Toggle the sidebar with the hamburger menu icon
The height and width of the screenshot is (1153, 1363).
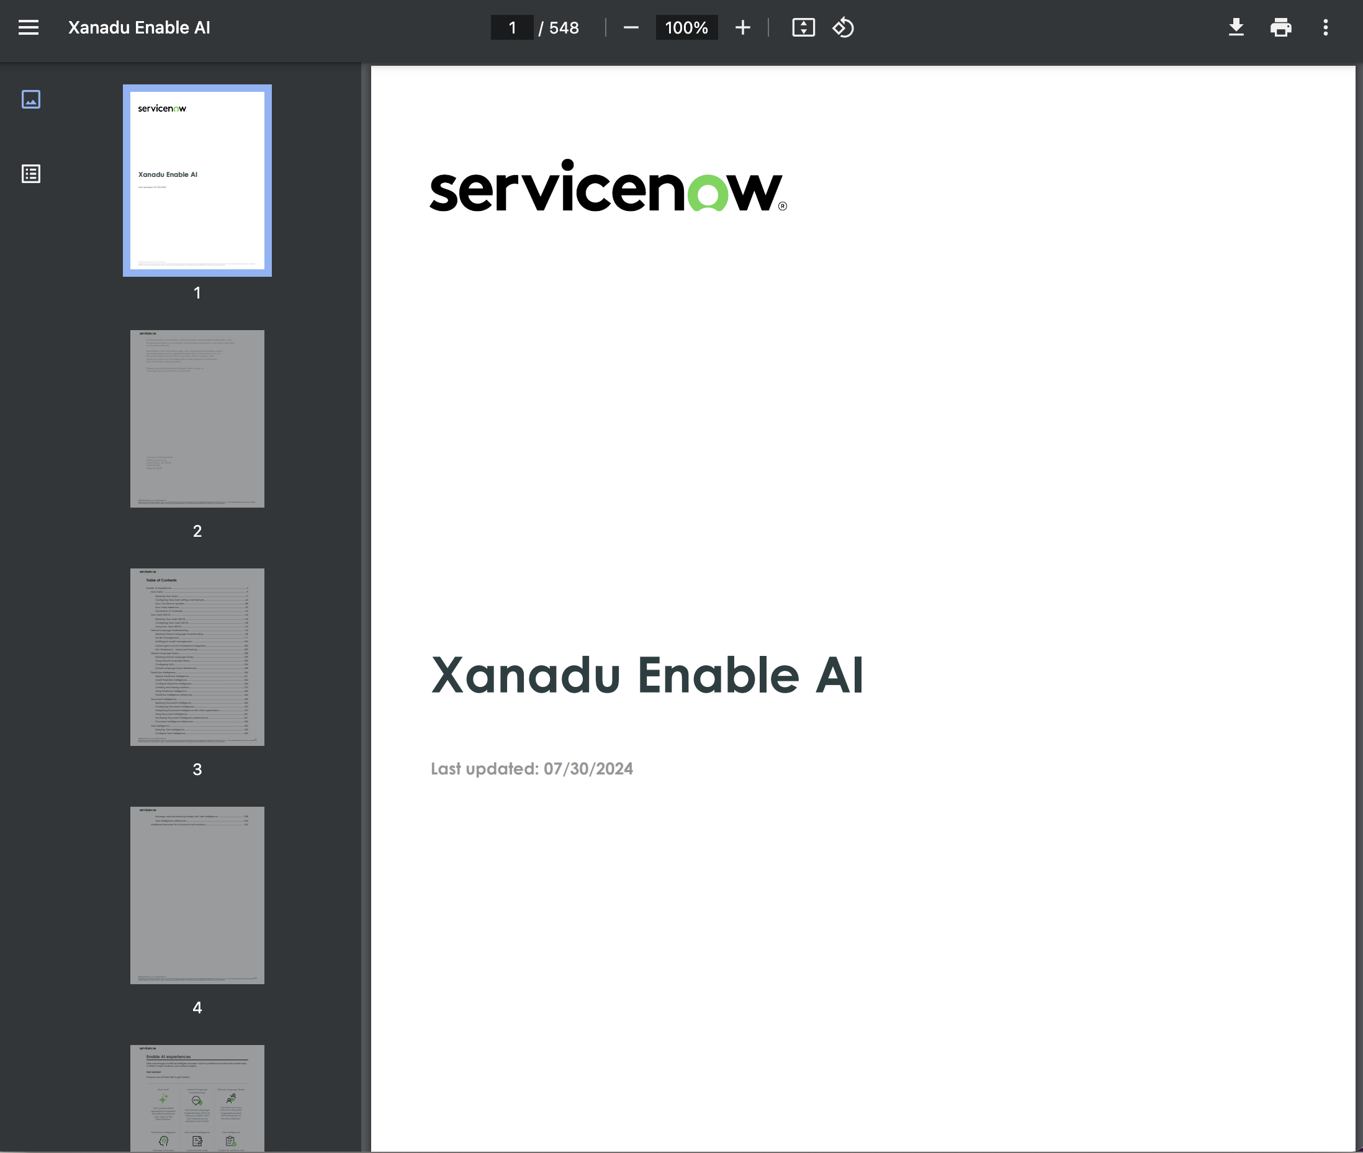[28, 27]
